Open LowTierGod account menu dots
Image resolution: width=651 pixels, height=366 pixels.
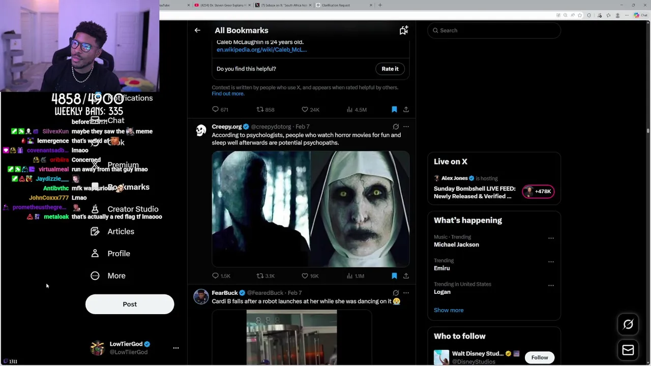176,348
